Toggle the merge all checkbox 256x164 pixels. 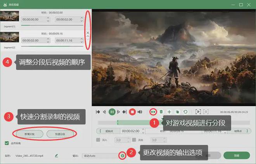pos(6,143)
